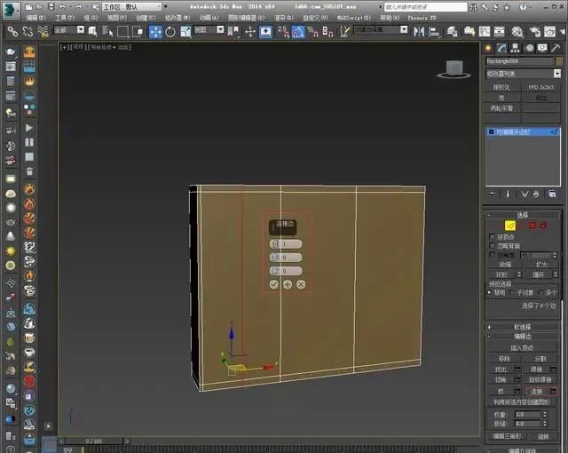Viewport: 568px width, 453px height.
Task: Select the Scale tool in the main toolbar
Action: click(185, 31)
